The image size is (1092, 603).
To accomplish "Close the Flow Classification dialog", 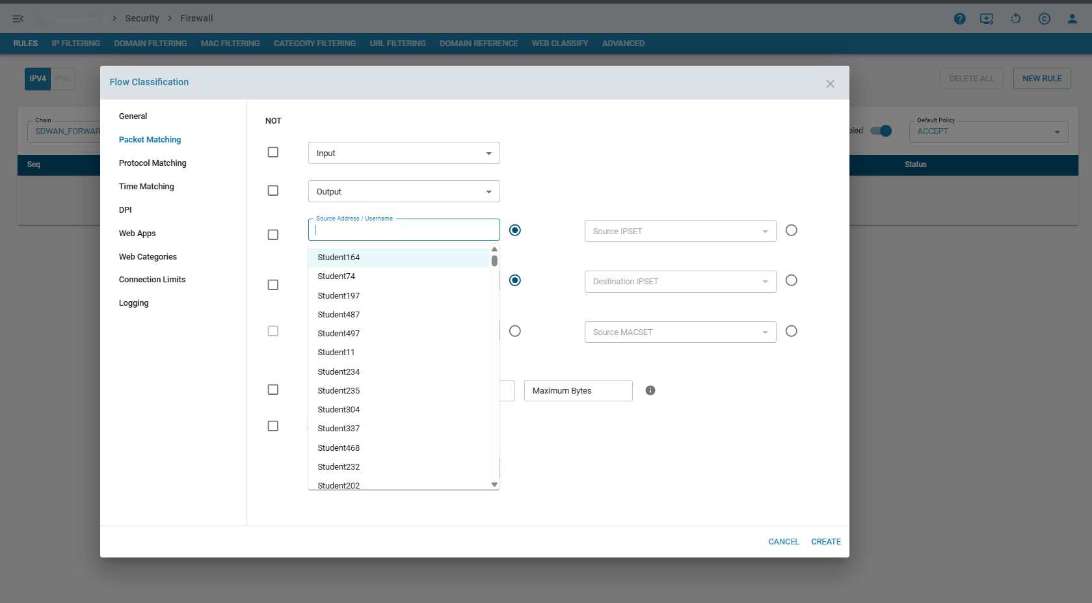I will (x=830, y=84).
